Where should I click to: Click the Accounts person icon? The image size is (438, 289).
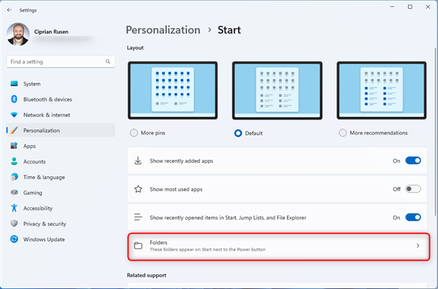coord(14,161)
